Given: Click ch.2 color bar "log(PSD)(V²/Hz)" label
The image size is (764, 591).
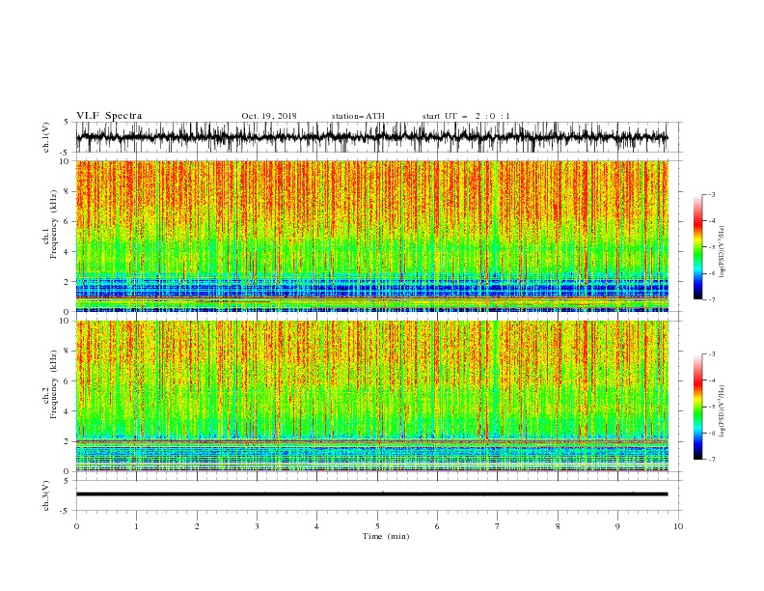Looking at the screenshot, I should pyautogui.click(x=723, y=411).
